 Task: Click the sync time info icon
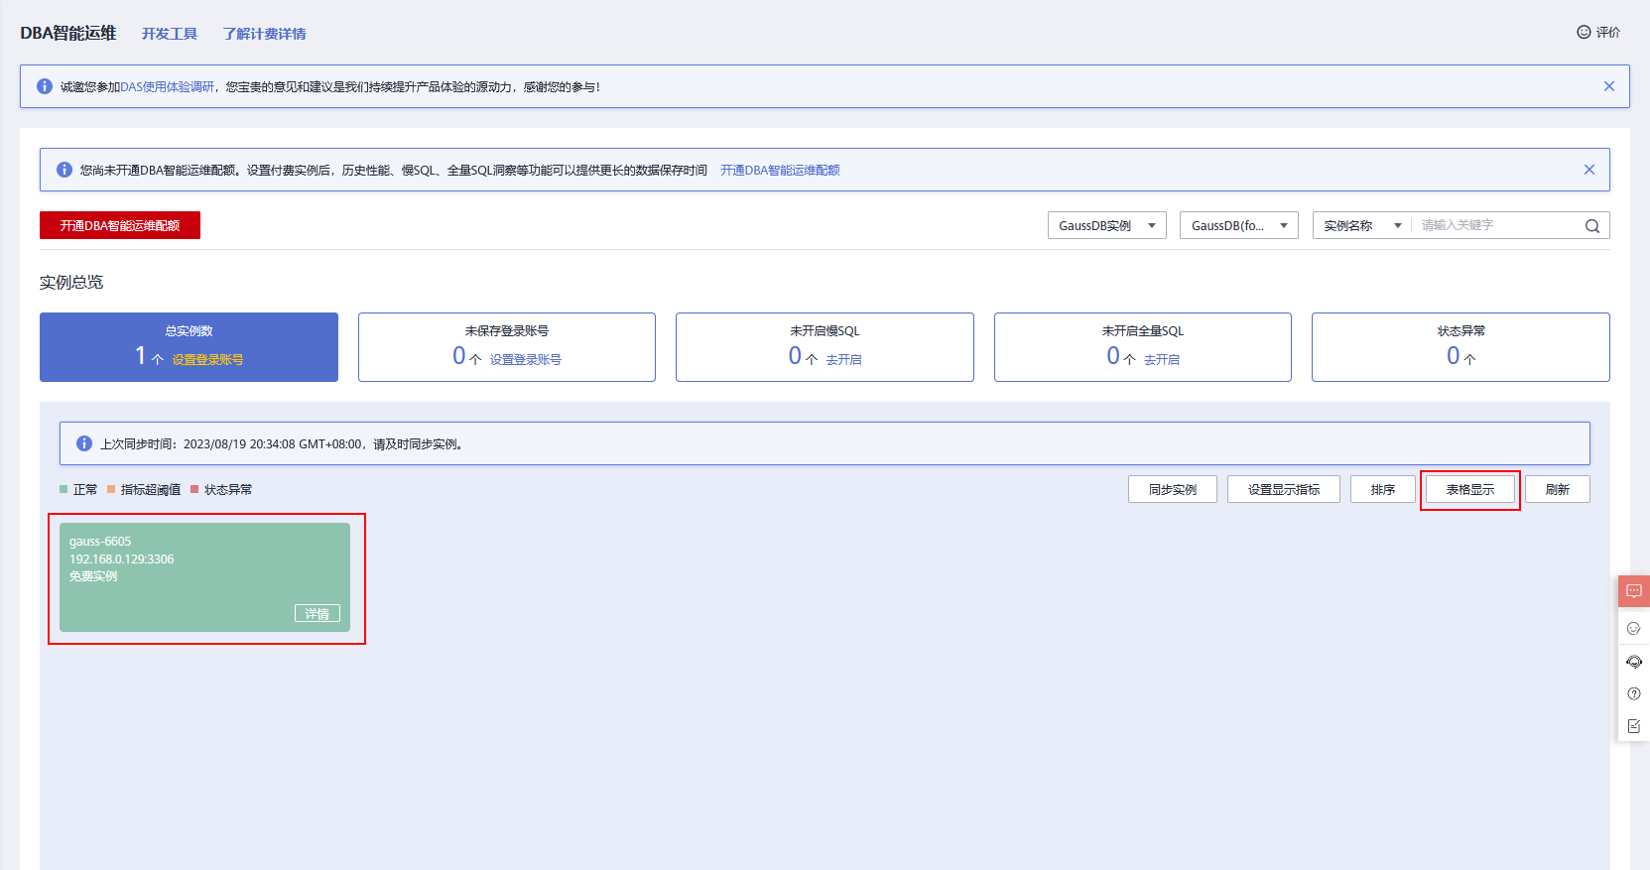tap(84, 443)
